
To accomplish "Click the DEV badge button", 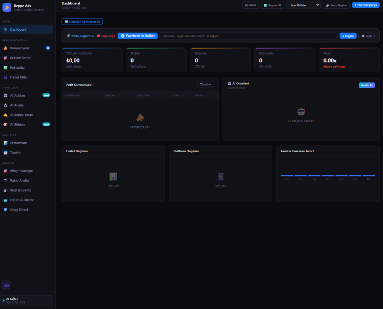I will pos(6,285).
